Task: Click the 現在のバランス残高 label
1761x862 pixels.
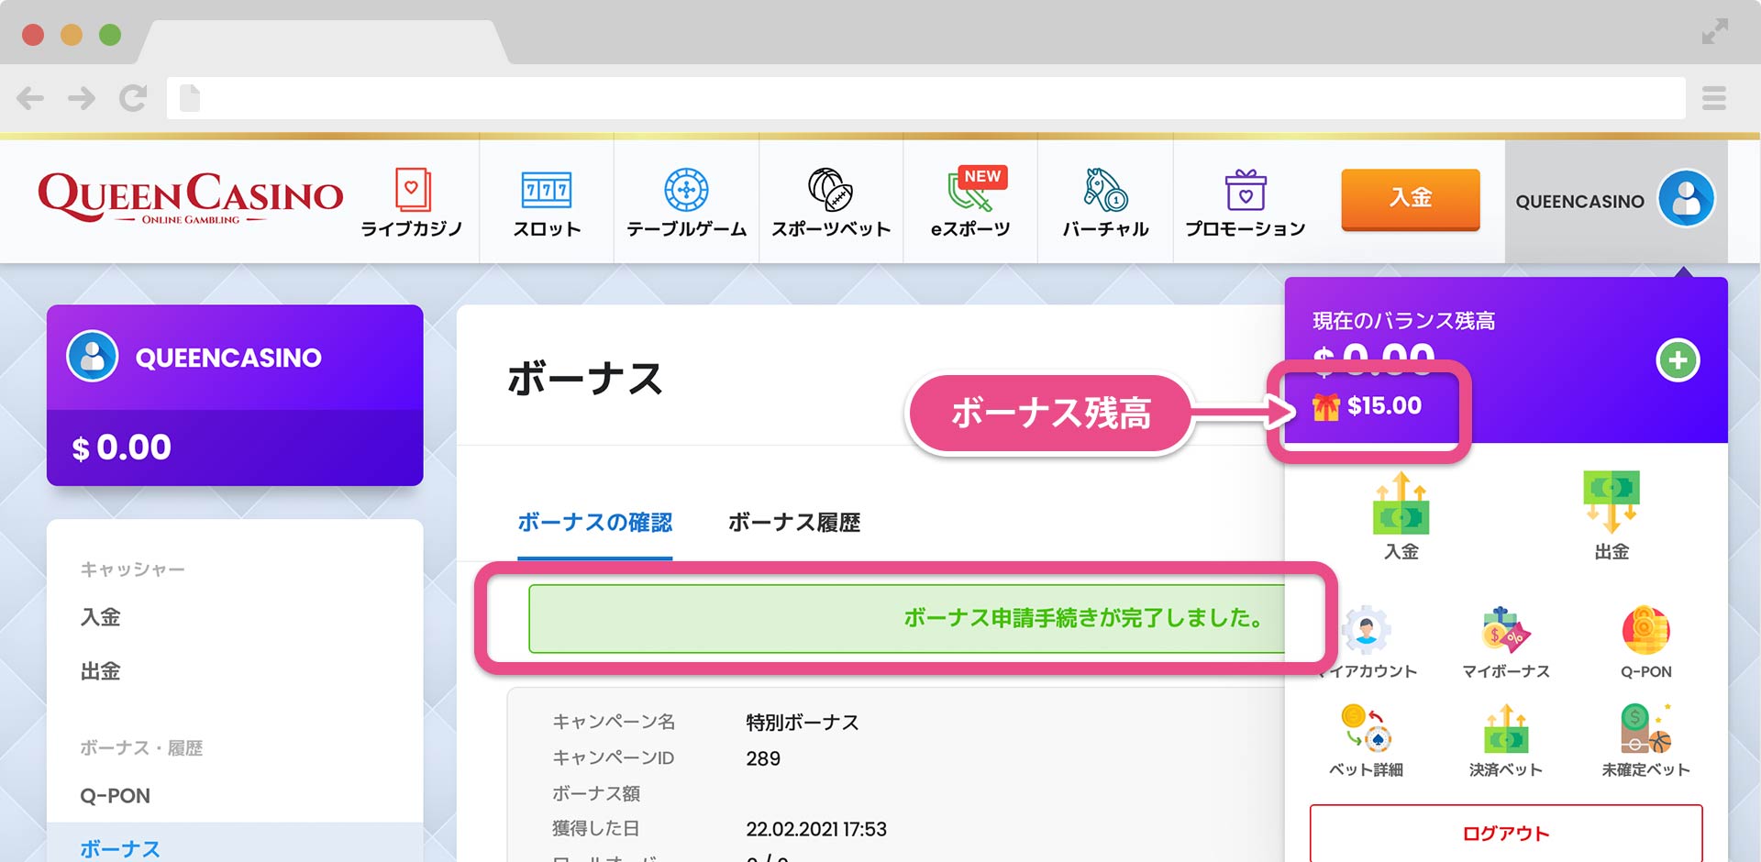Action: point(1404,321)
